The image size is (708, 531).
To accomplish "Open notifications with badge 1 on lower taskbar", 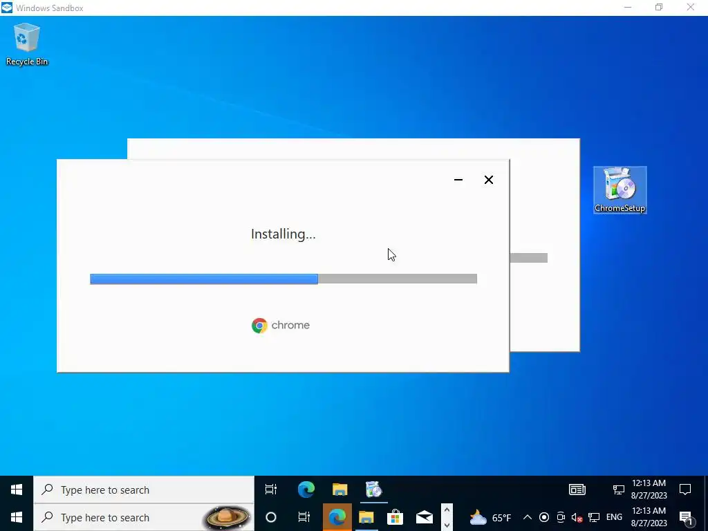I will 686,518.
